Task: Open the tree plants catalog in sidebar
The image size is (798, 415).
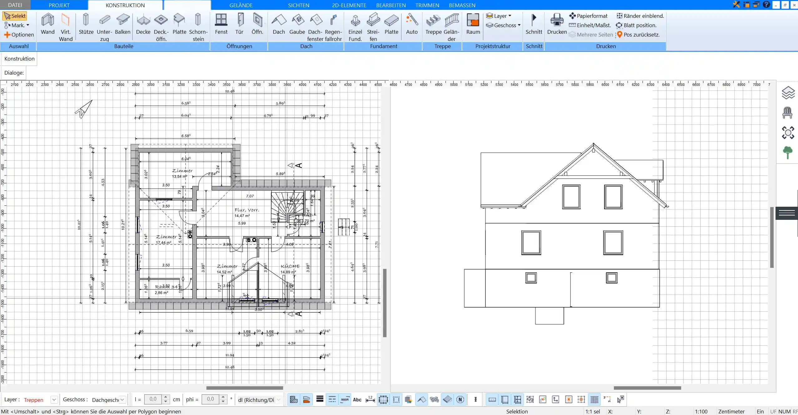Action: 788,153
